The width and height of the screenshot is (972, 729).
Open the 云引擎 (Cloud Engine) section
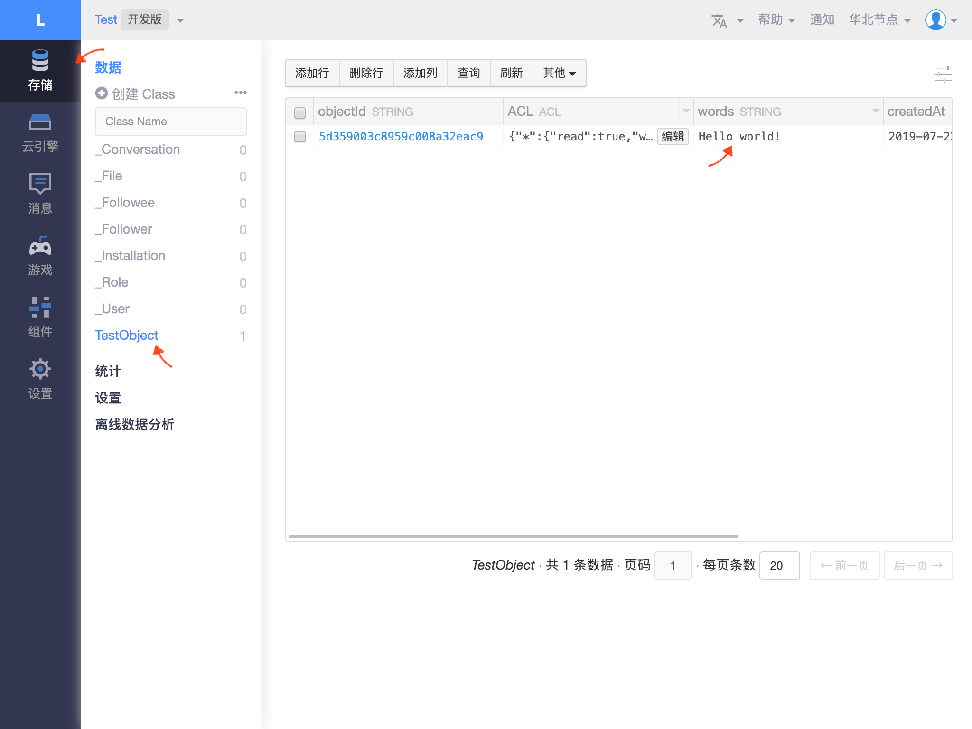click(40, 132)
